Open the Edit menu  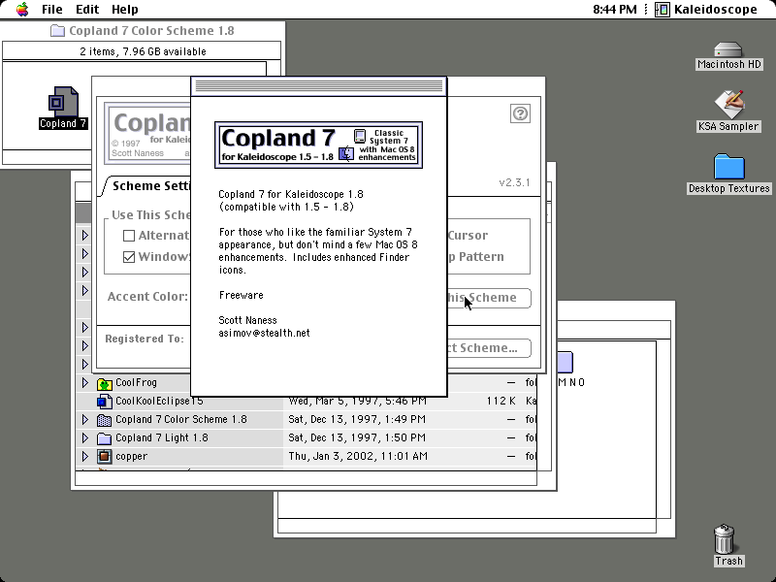click(87, 10)
